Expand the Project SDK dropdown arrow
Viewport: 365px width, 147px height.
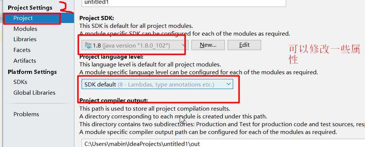pos(183,45)
